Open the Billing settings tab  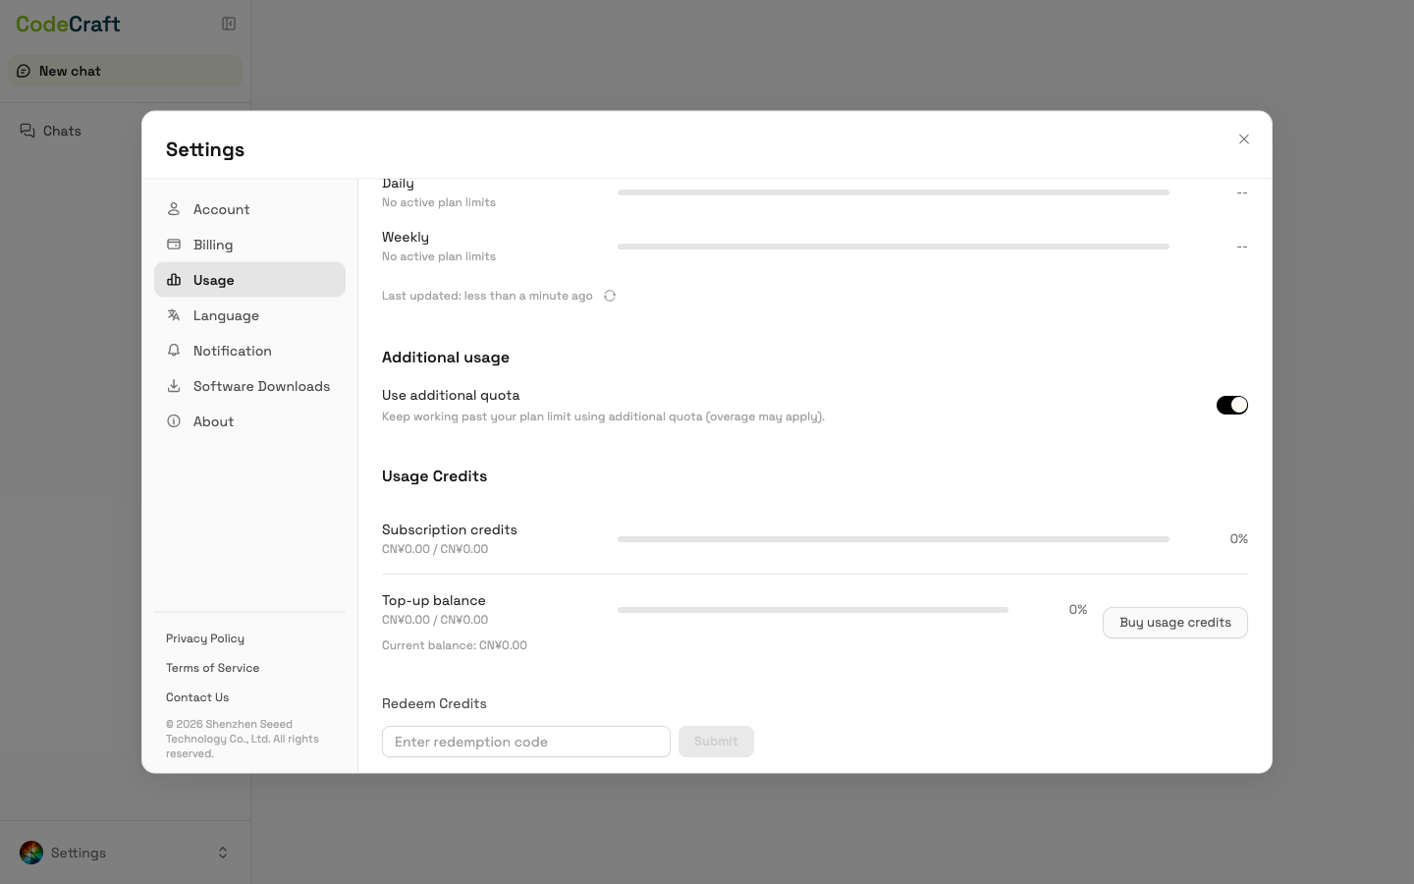249,245
